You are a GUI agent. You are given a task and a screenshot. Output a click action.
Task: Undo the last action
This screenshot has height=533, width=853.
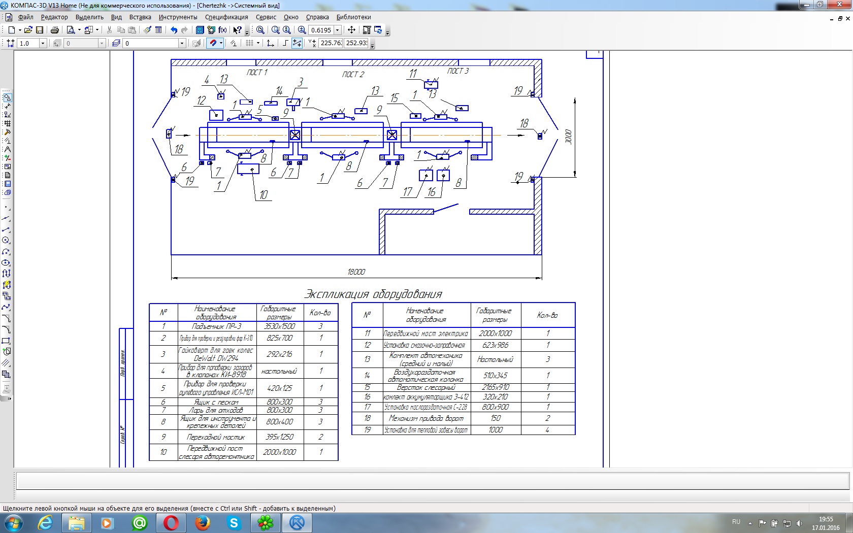click(174, 30)
